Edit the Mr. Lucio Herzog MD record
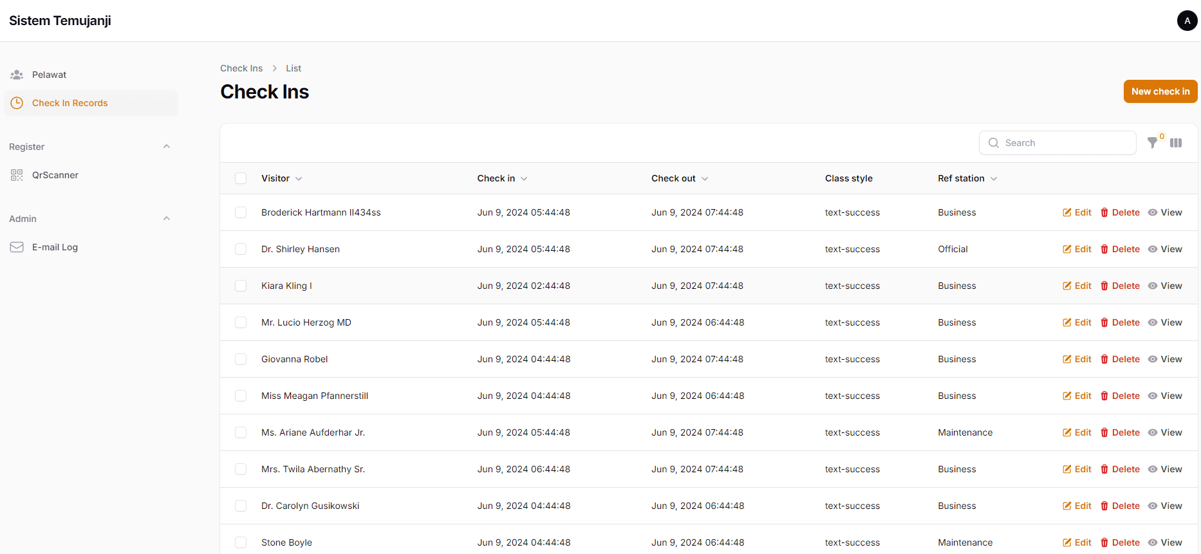This screenshot has height=554, width=1201. tap(1077, 322)
